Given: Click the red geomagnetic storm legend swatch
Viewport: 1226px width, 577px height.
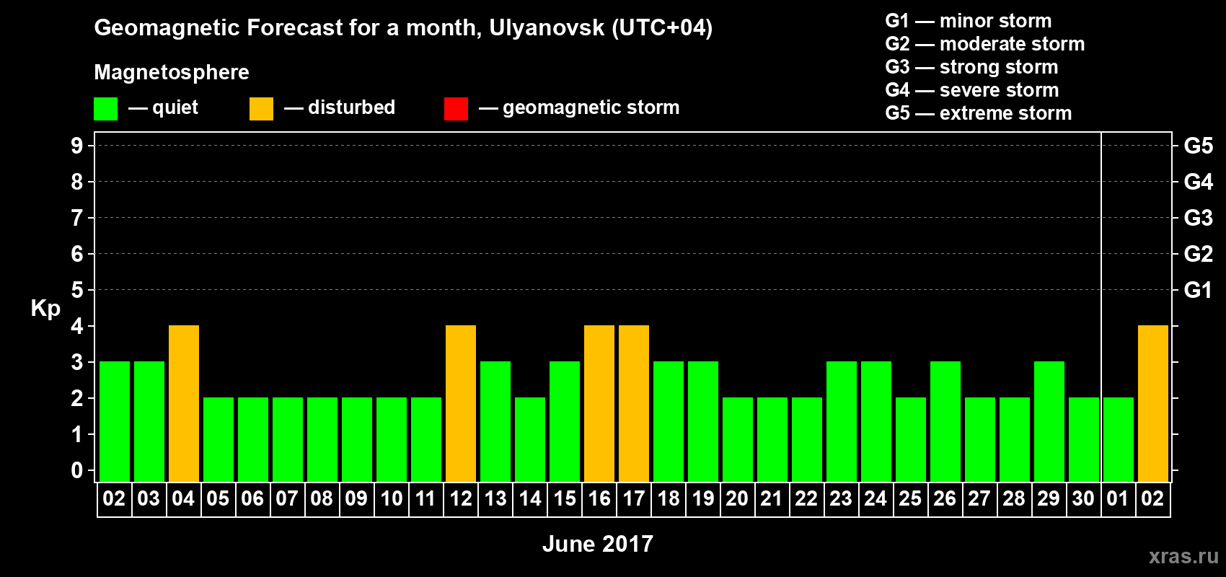Looking at the screenshot, I should coord(456,109).
